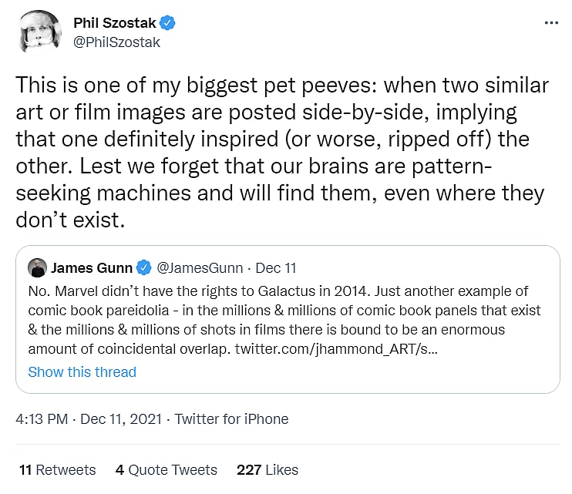Open the @JamesGunn handle in quoted tweet
The height and width of the screenshot is (494, 572).
point(200,268)
